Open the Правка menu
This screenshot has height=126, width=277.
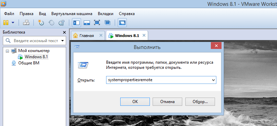(x=27, y=14)
